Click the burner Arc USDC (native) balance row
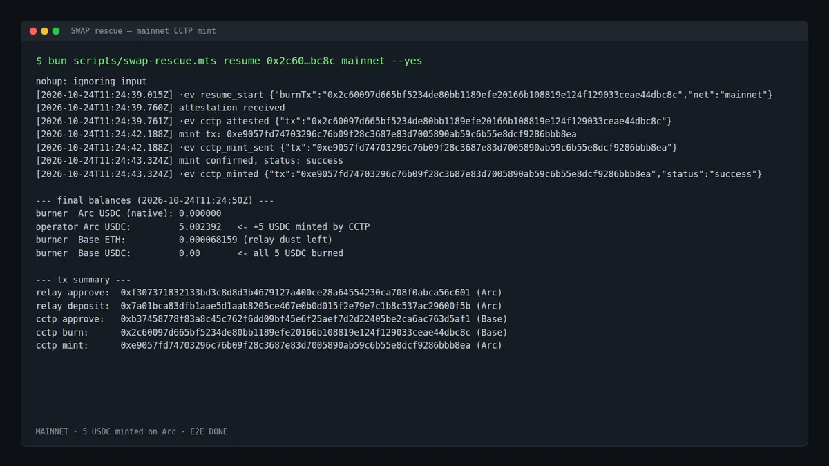The width and height of the screenshot is (829, 466). 128,213
